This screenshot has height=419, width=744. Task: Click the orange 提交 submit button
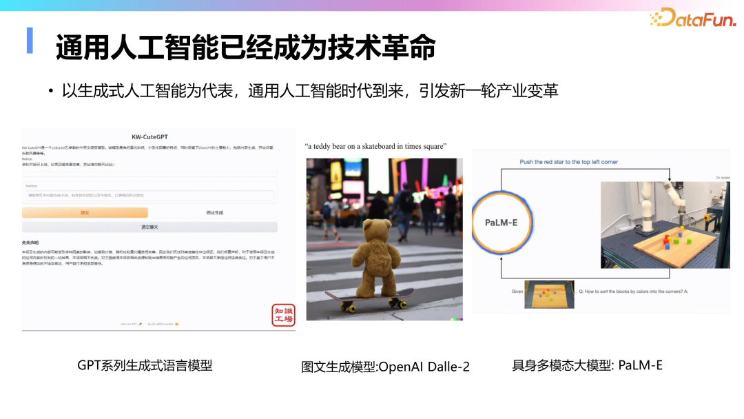[x=84, y=212]
